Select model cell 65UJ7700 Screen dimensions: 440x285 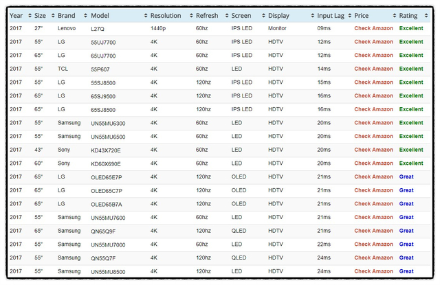click(x=103, y=56)
